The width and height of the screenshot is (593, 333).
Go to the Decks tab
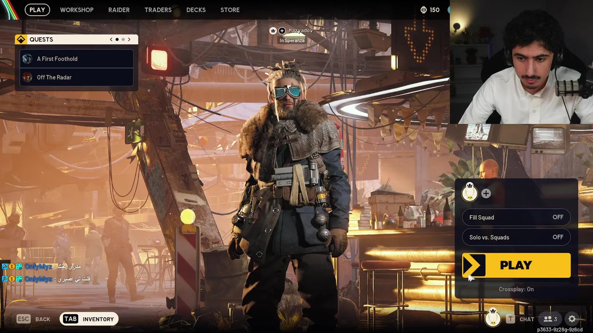click(196, 10)
